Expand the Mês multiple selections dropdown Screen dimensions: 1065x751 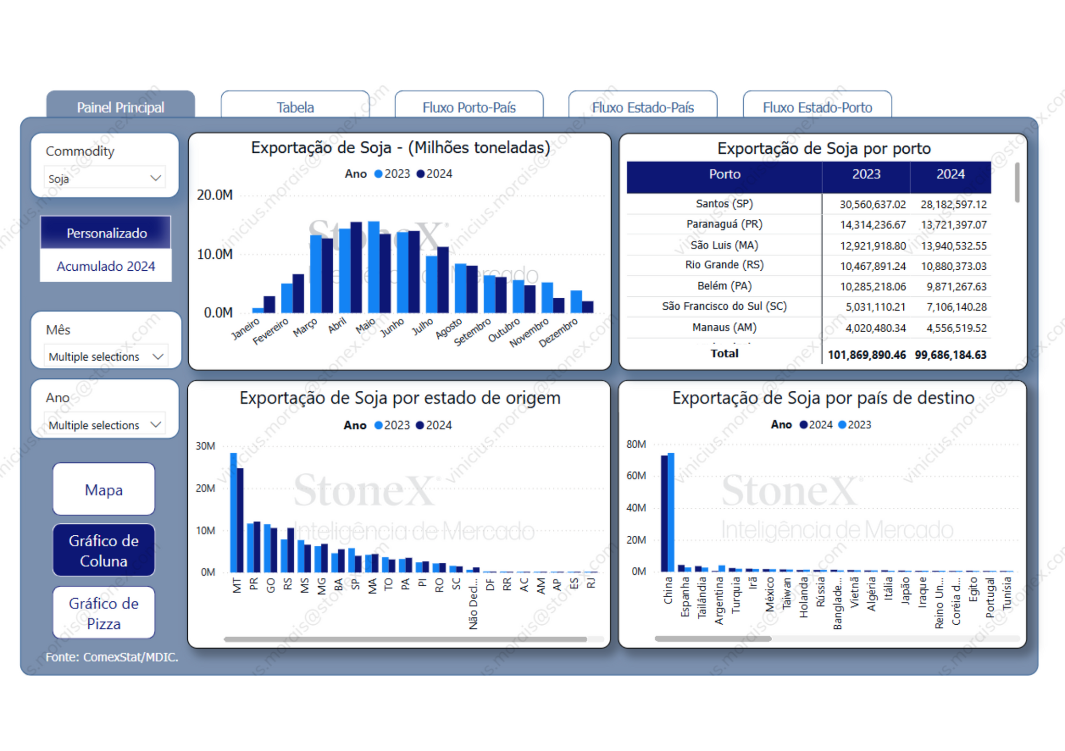(x=106, y=357)
